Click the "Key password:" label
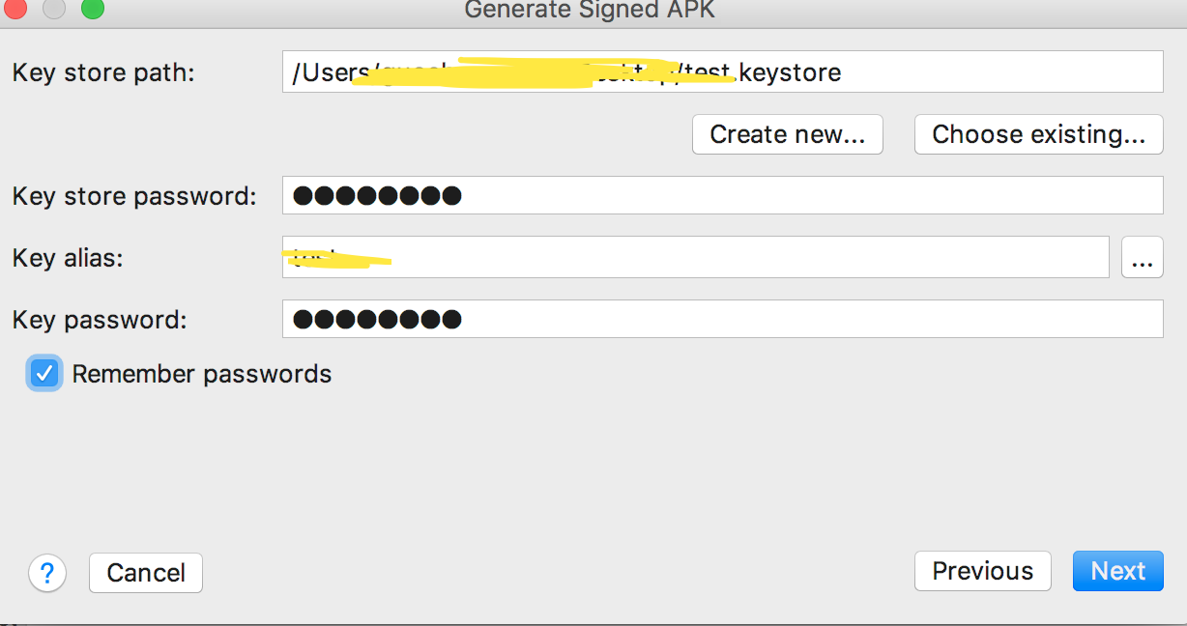1187x626 pixels. pos(99,320)
